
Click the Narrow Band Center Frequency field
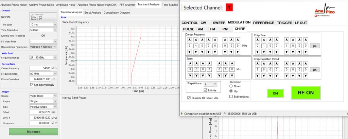40,68
